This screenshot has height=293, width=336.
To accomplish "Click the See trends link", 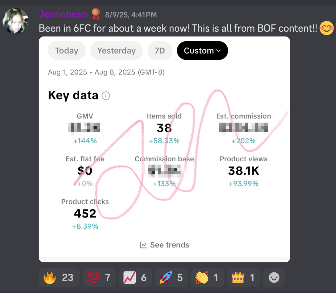I will (x=165, y=245).
